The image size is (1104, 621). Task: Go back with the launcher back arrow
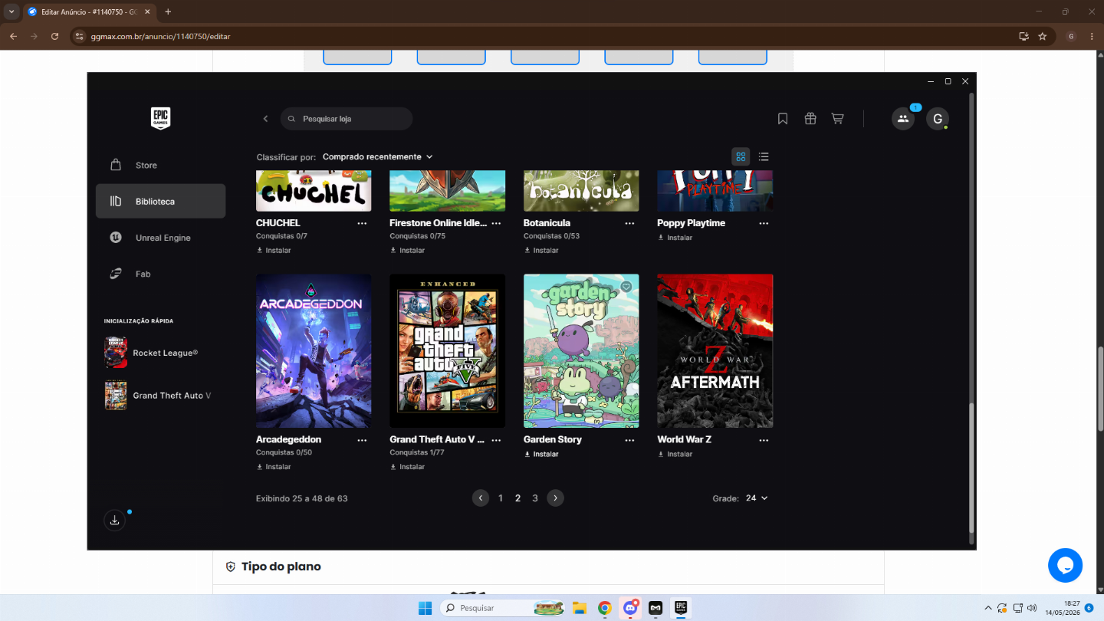[266, 119]
